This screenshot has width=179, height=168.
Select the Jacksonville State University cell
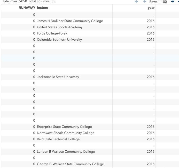[58, 77]
